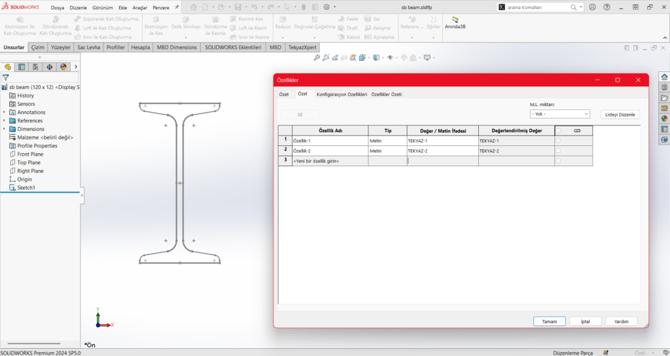This screenshot has height=356, width=670.
Task: Click the pin icon beside the Pencere menu
Action: pos(177,7)
